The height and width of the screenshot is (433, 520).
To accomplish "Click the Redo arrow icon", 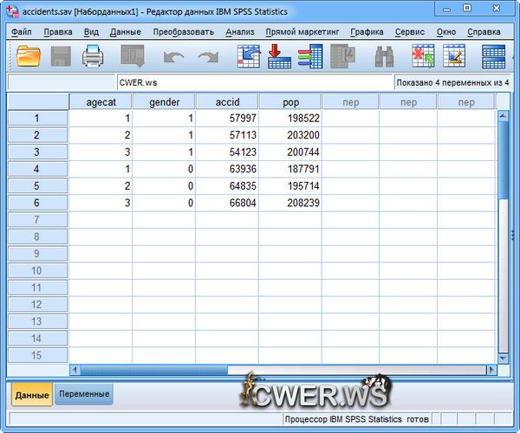I will (x=208, y=57).
